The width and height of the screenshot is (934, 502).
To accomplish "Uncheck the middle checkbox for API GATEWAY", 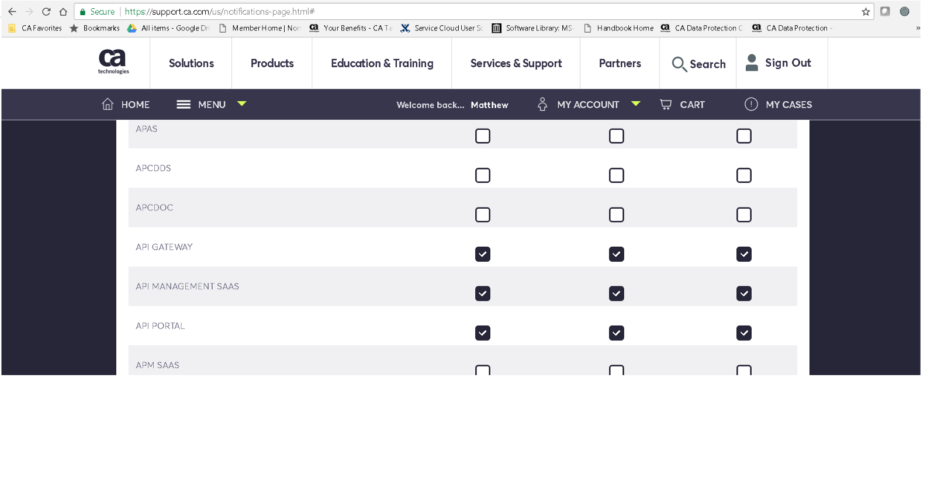I will [x=617, y=254].
